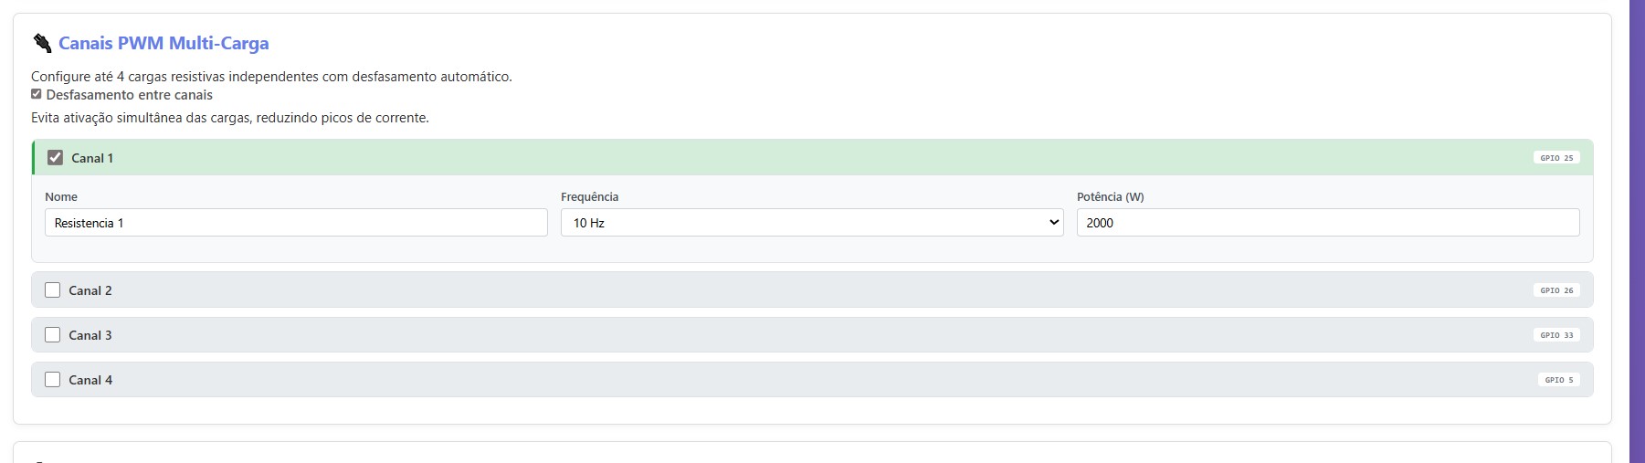
Task: Click the Canais PWM Multi-Carga heading
Action: coord(163,43)
